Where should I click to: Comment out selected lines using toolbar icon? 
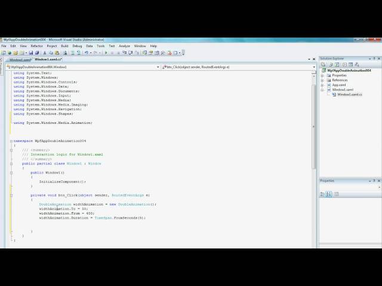click(73, 52)
